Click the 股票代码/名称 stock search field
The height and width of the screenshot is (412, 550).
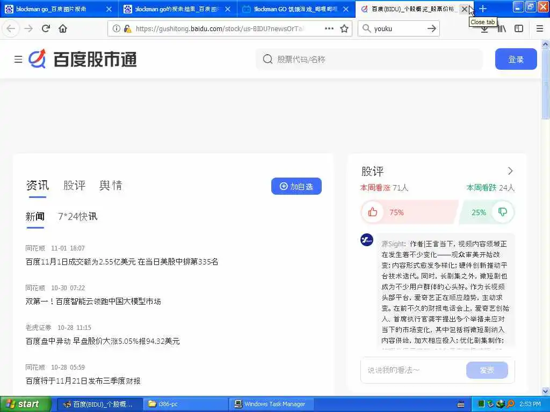point(370,59)
